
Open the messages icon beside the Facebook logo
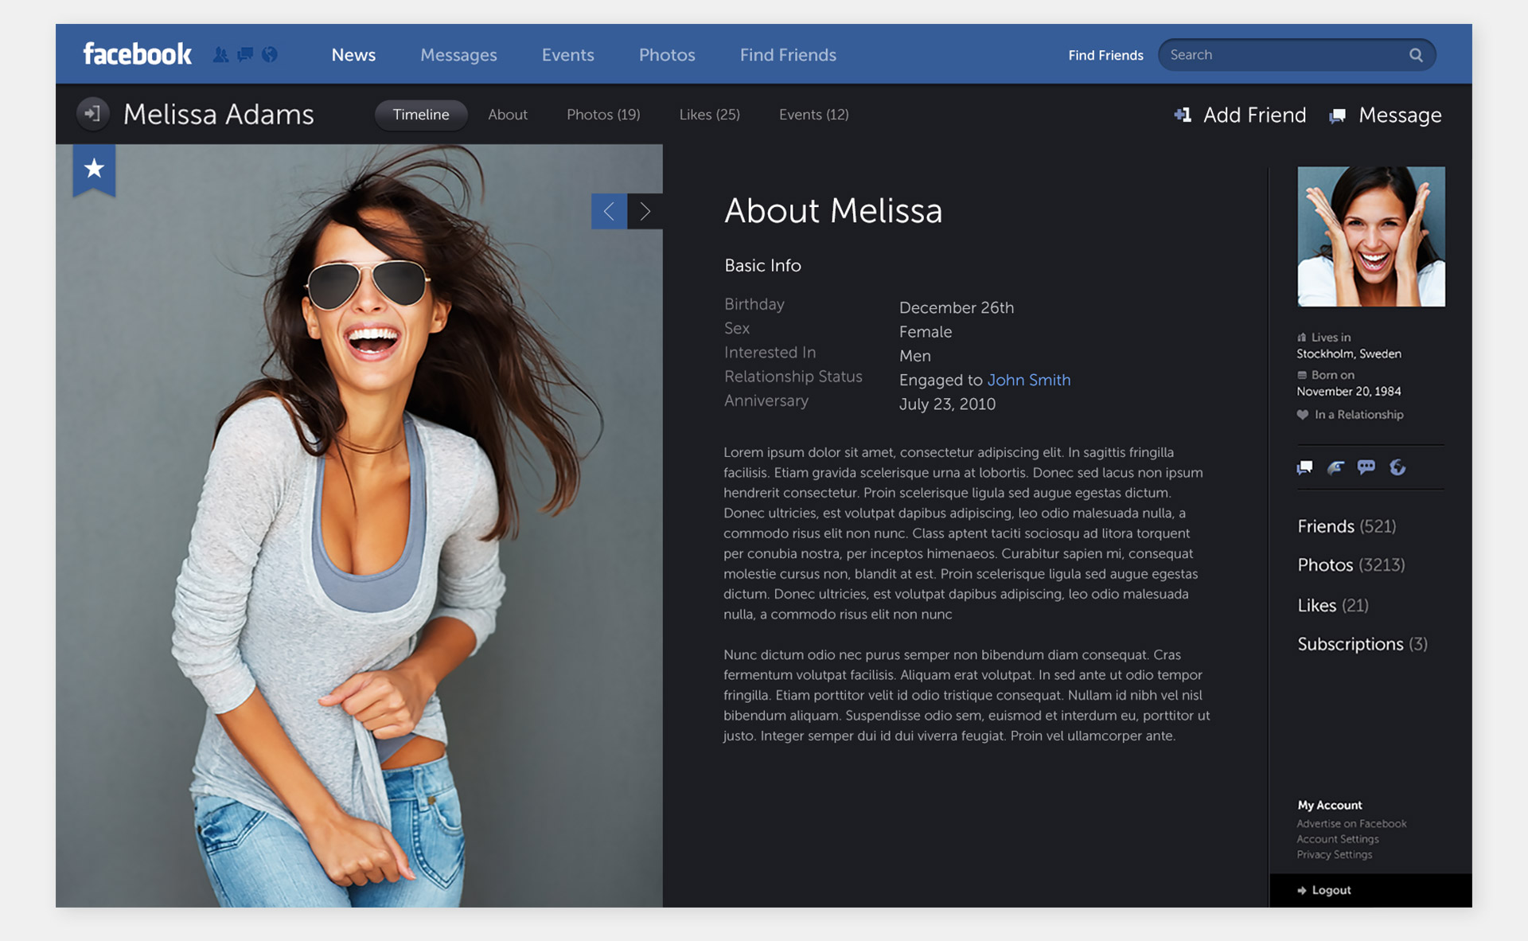point(245,54)
